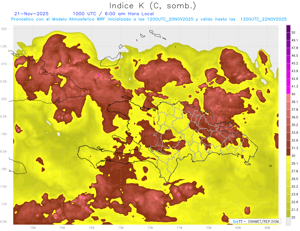Click the pink legend swatch between 39.1 and 40

(288, 98)
